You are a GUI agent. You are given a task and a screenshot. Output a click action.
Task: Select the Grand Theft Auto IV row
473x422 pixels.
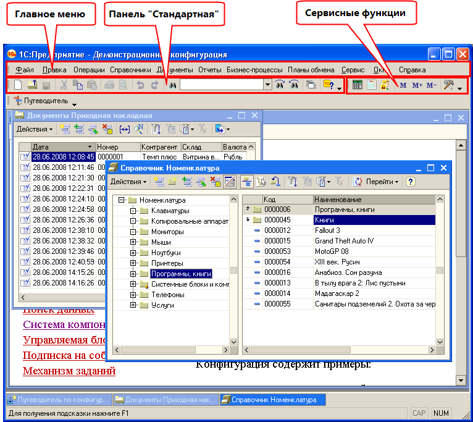(x=339, y=241)
